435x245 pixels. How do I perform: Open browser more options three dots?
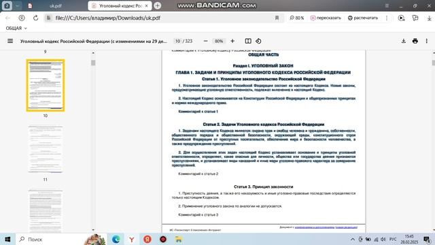(387, 18)
